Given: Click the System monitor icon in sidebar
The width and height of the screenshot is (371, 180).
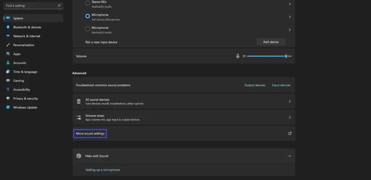Looking at the screenshot, I should 8,18.
